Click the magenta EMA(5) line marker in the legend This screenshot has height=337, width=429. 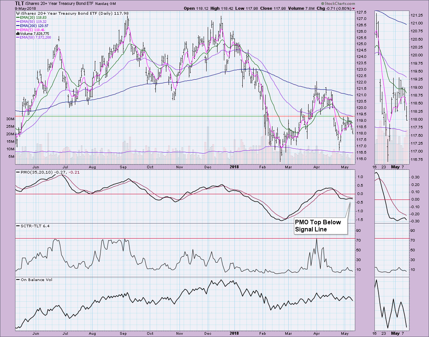coord(18,30)
